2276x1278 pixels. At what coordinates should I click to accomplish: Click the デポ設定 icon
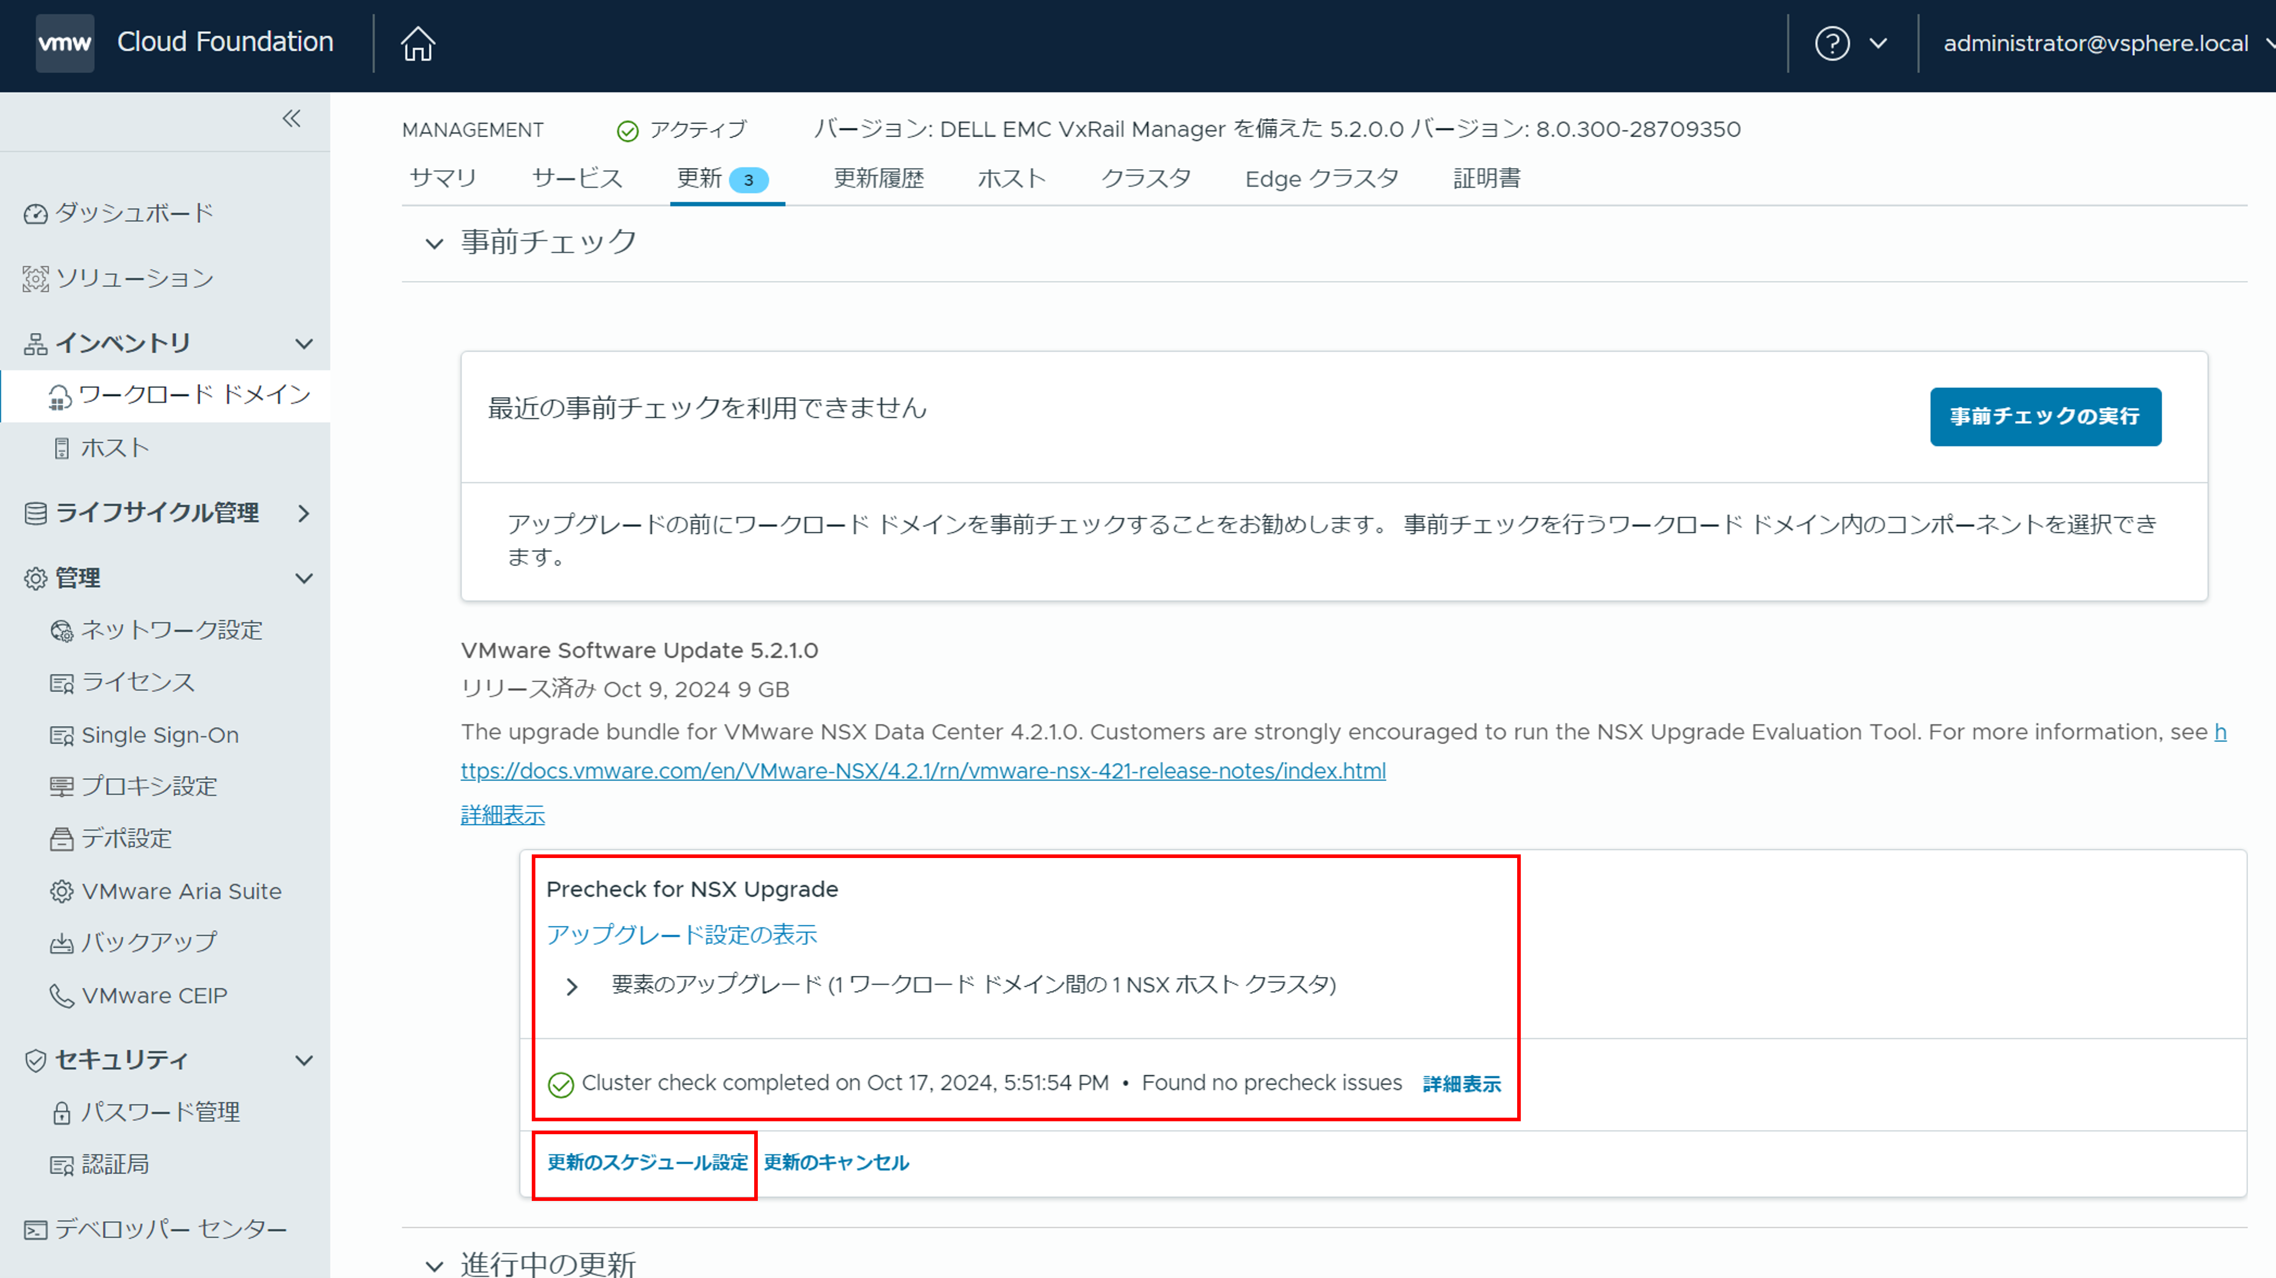coord(61,839)
